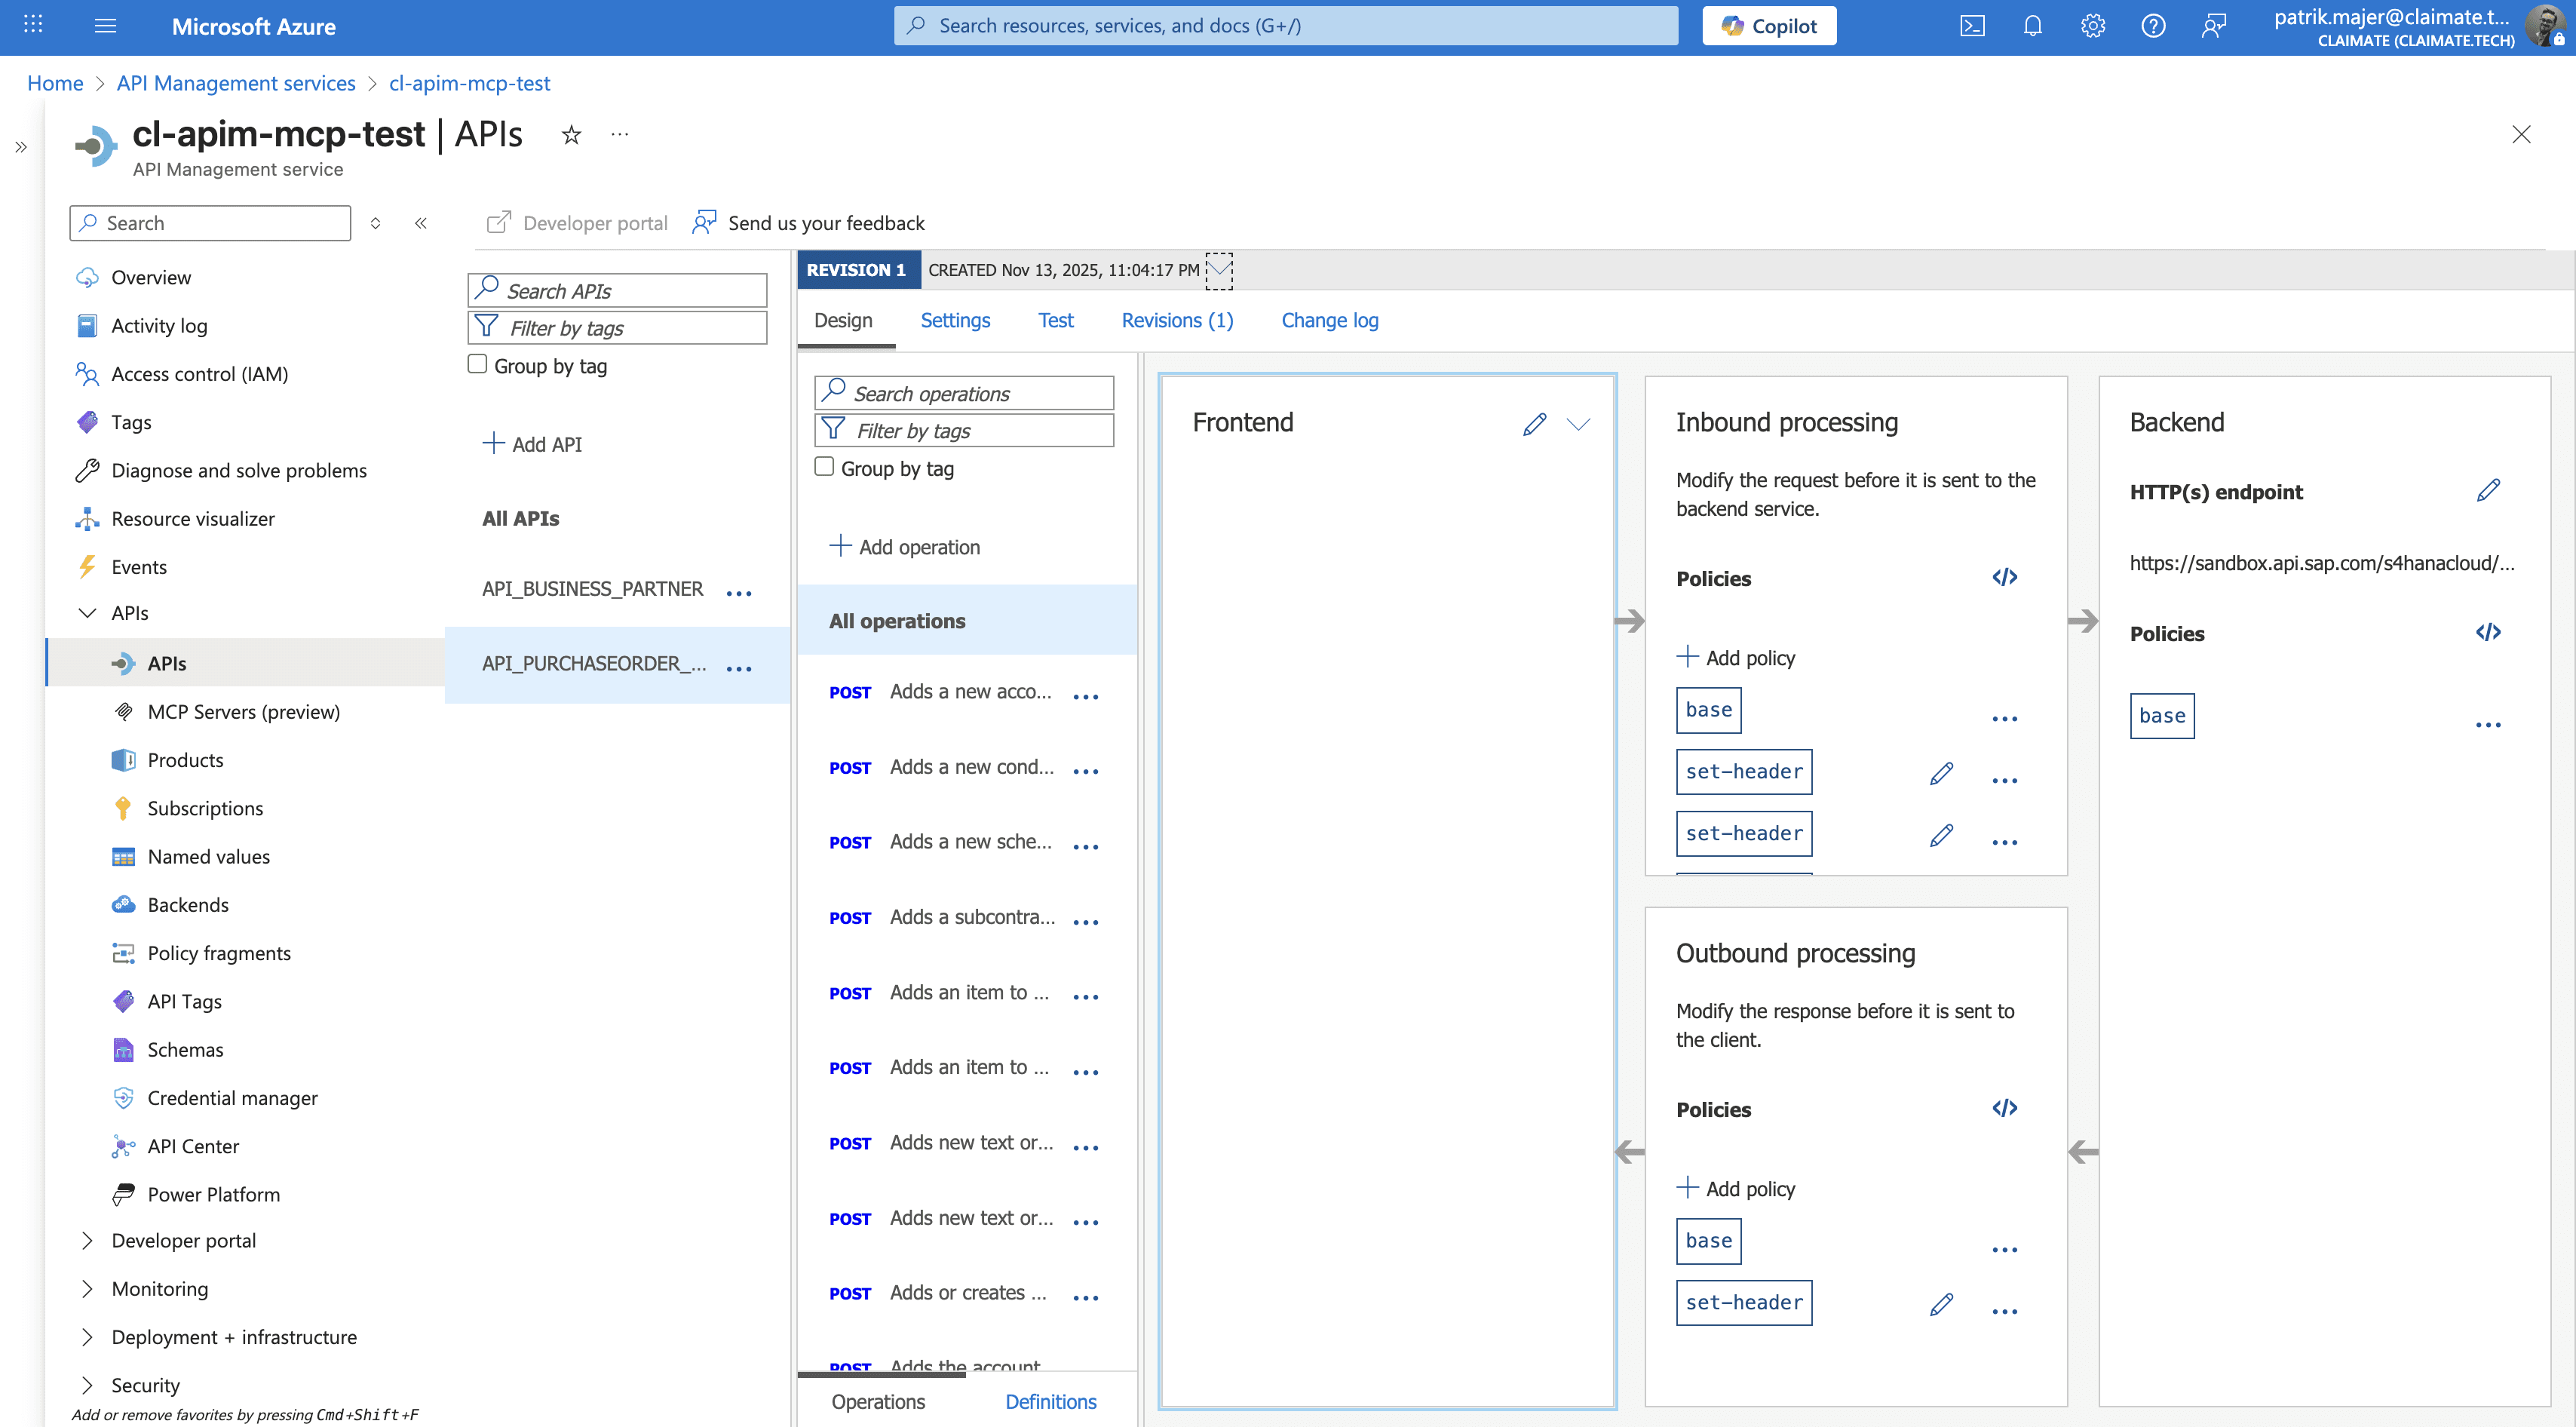Expand the Frontend section chevron
The height and width of the screenshot is (1427, 2576).
pos(1578,424)
